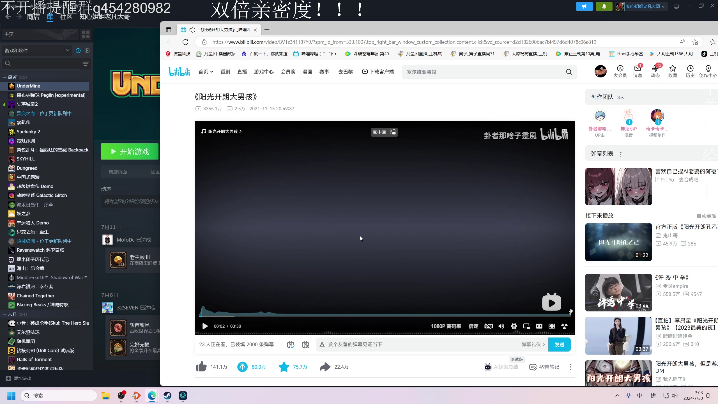
Task: Open 番剧 navigation item
Action: pos(225,72)
